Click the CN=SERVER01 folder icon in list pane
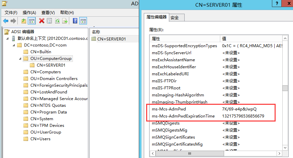This screenshot has height=158, width=293. pyautogui.click(x=94, y=39)
